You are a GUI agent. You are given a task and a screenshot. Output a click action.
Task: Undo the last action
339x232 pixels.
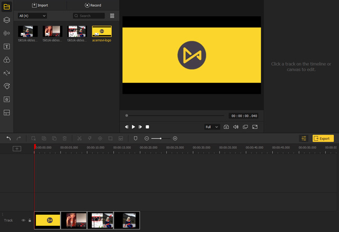click(8, 138)
